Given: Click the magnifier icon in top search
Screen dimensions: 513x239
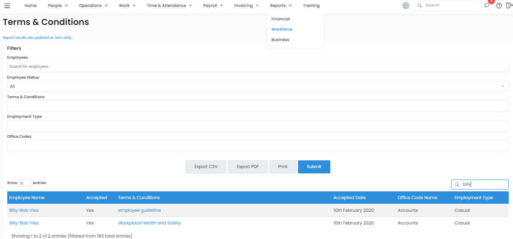Looking at the screenshot, I should coord(420,5).
